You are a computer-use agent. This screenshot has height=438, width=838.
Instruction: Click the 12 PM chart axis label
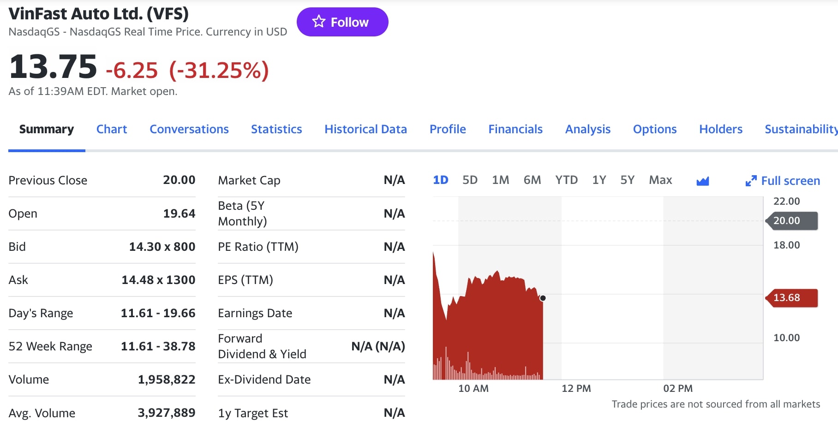(576, 389)
